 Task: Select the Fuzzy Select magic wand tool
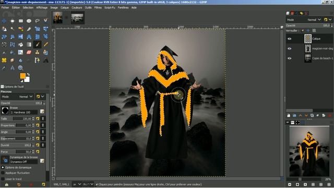[13, 29]
